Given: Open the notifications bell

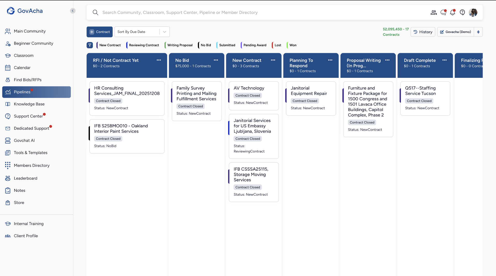Looking at the screenshot, I should pos(453,12).
